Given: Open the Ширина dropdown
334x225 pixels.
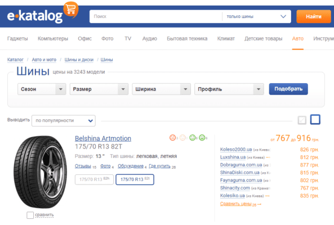Looking at the screenshot, I should pos(161,89).
